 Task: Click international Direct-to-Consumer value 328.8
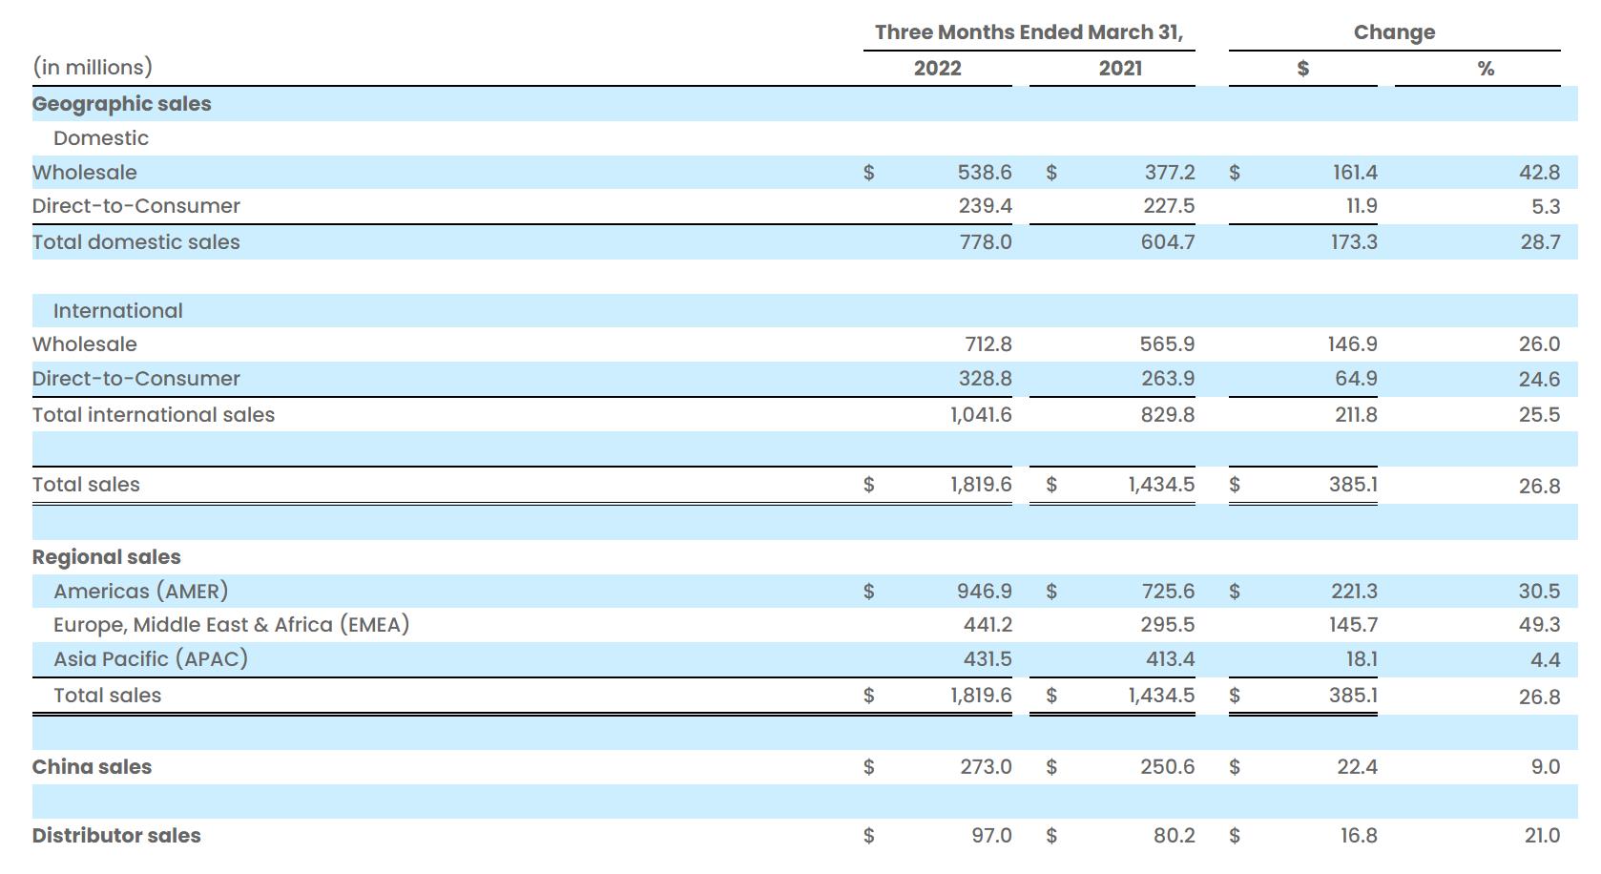[x=985, y=379]
